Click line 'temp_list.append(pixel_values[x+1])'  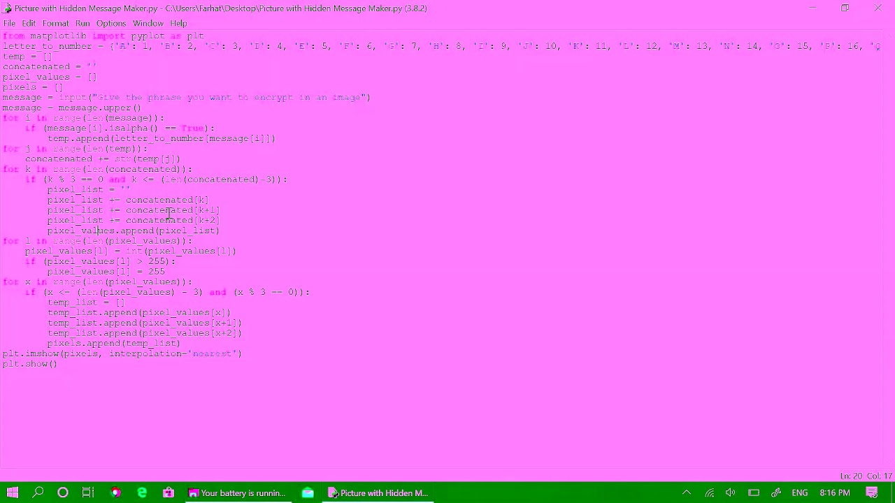(x=145, y=323)
